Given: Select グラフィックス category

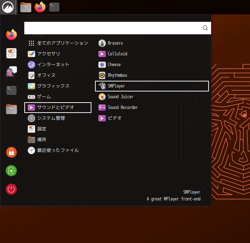Looking at the screenshot, I should (58, 86).
